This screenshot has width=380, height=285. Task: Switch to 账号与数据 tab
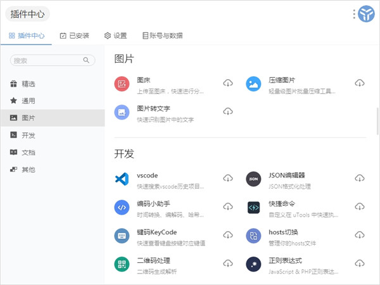[x=162, y=36]
